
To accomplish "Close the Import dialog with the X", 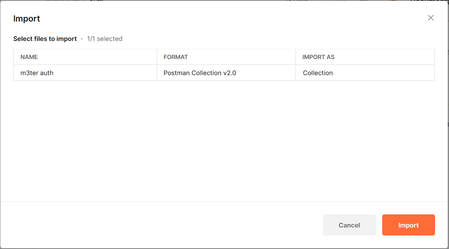I will click(x=431, y=18).
